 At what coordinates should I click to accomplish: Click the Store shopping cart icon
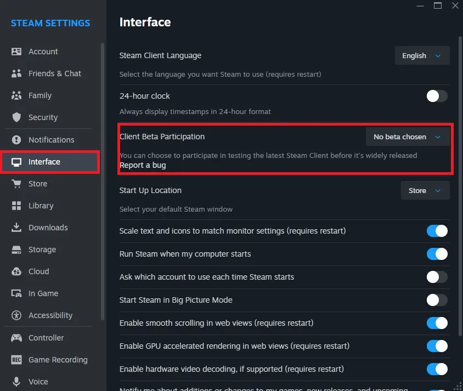(16, 184)
